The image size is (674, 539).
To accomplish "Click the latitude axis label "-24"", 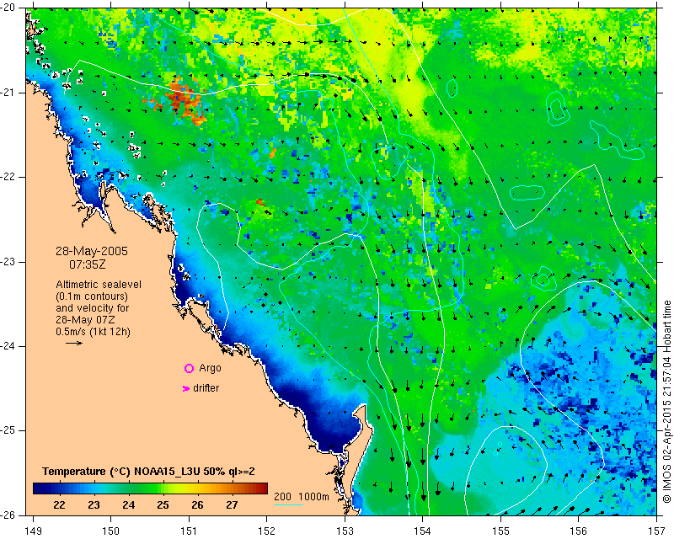I will point(8,346).
